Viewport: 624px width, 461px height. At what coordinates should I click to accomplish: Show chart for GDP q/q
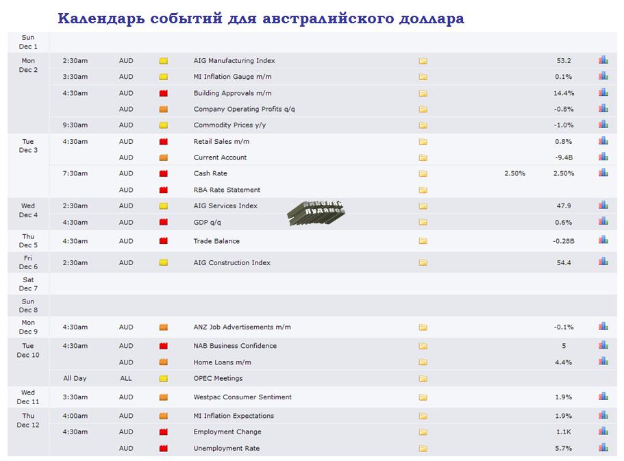pos(603,221)
